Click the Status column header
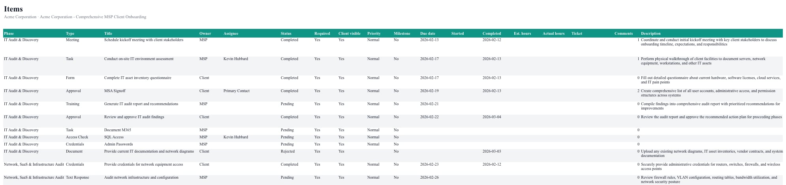The image size is (786, 185). tap(286, 34)
